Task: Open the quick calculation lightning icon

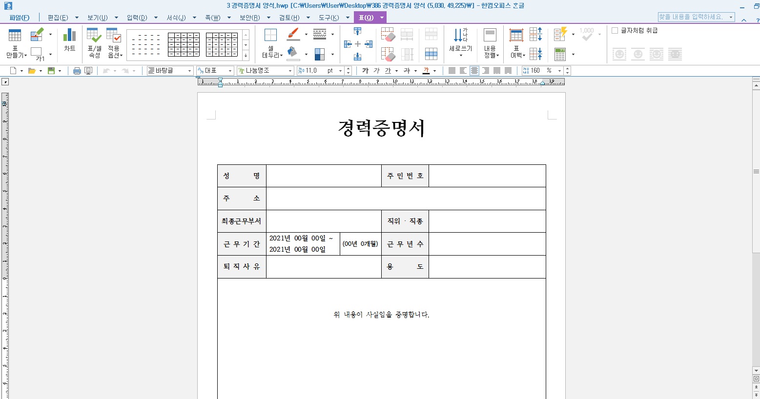Action: (560, 34)
